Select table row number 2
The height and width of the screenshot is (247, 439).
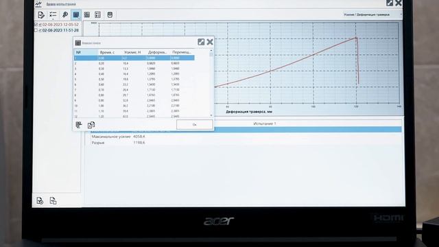134,64
